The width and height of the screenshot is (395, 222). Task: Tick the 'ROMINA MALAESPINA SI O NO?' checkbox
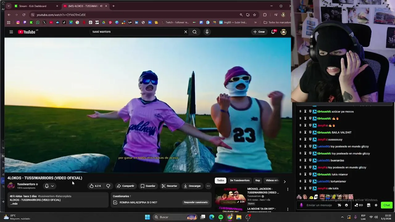(115, 202)
